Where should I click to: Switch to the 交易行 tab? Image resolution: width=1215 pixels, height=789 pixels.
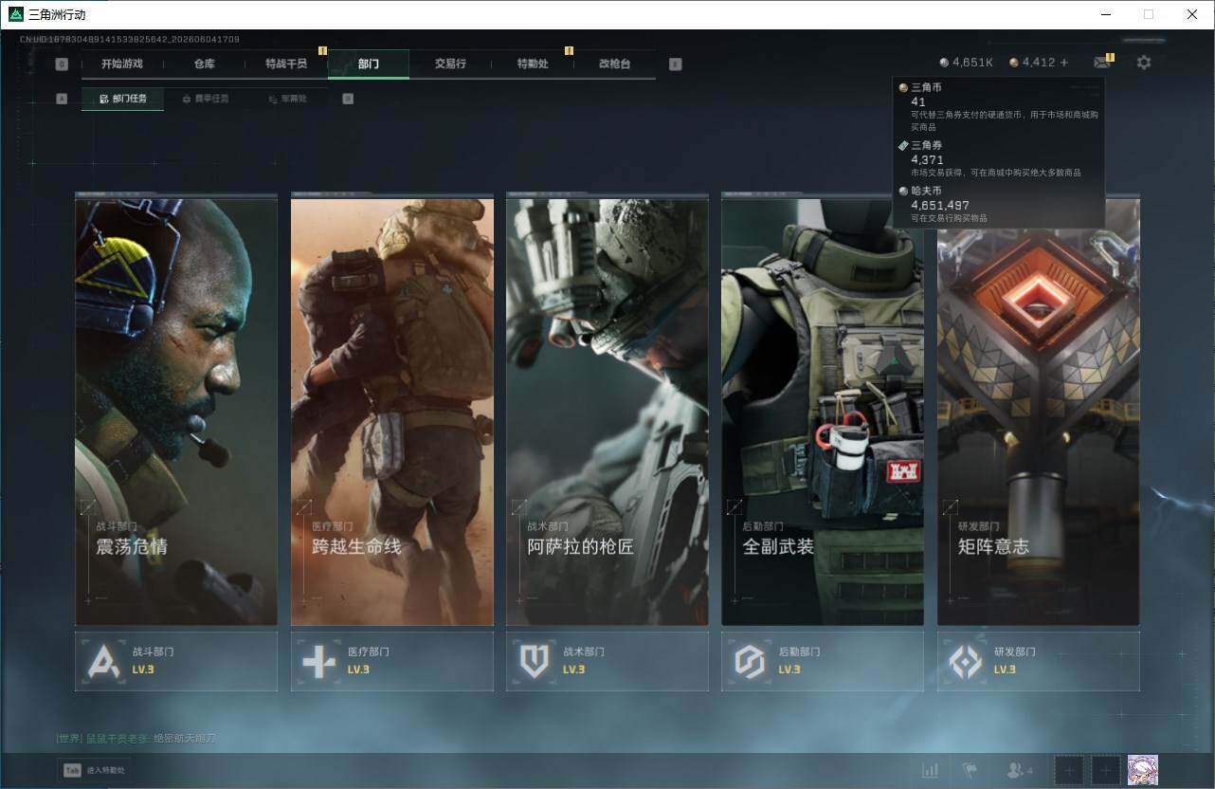point(450,64)
